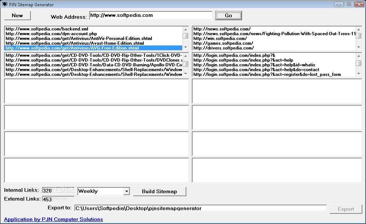Open the Application by PJN Computer Solutions link
The width and height of the screenshot is (366, 224).
tap(54, 219)
